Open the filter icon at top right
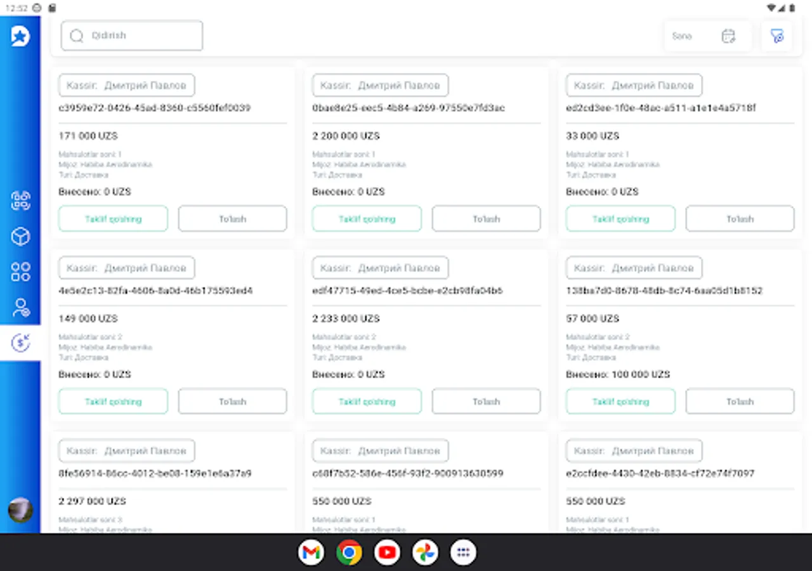812x571 pixels. coord(777,36)
